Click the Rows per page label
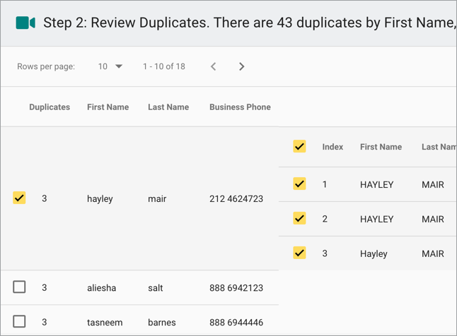The image size is (457, 336). (x=46, y=66)
